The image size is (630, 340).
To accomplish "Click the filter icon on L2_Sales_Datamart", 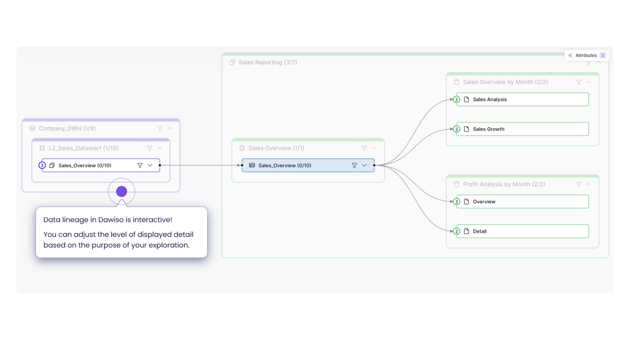I will [x=150, y=148].
